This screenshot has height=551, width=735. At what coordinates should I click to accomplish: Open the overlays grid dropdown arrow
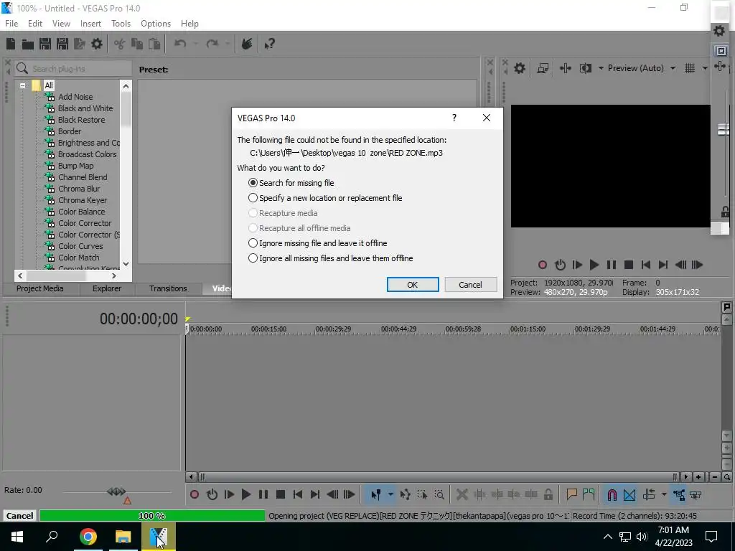pos(705,68)
